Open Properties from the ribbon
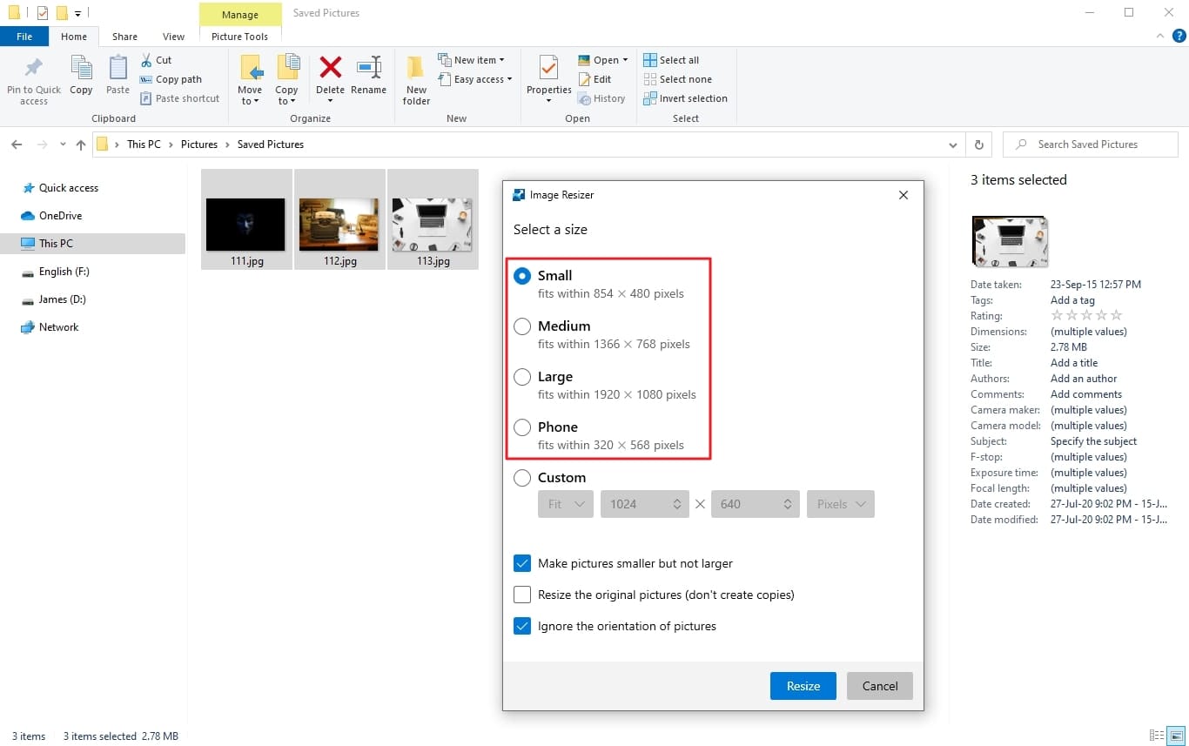 [547, 78]
